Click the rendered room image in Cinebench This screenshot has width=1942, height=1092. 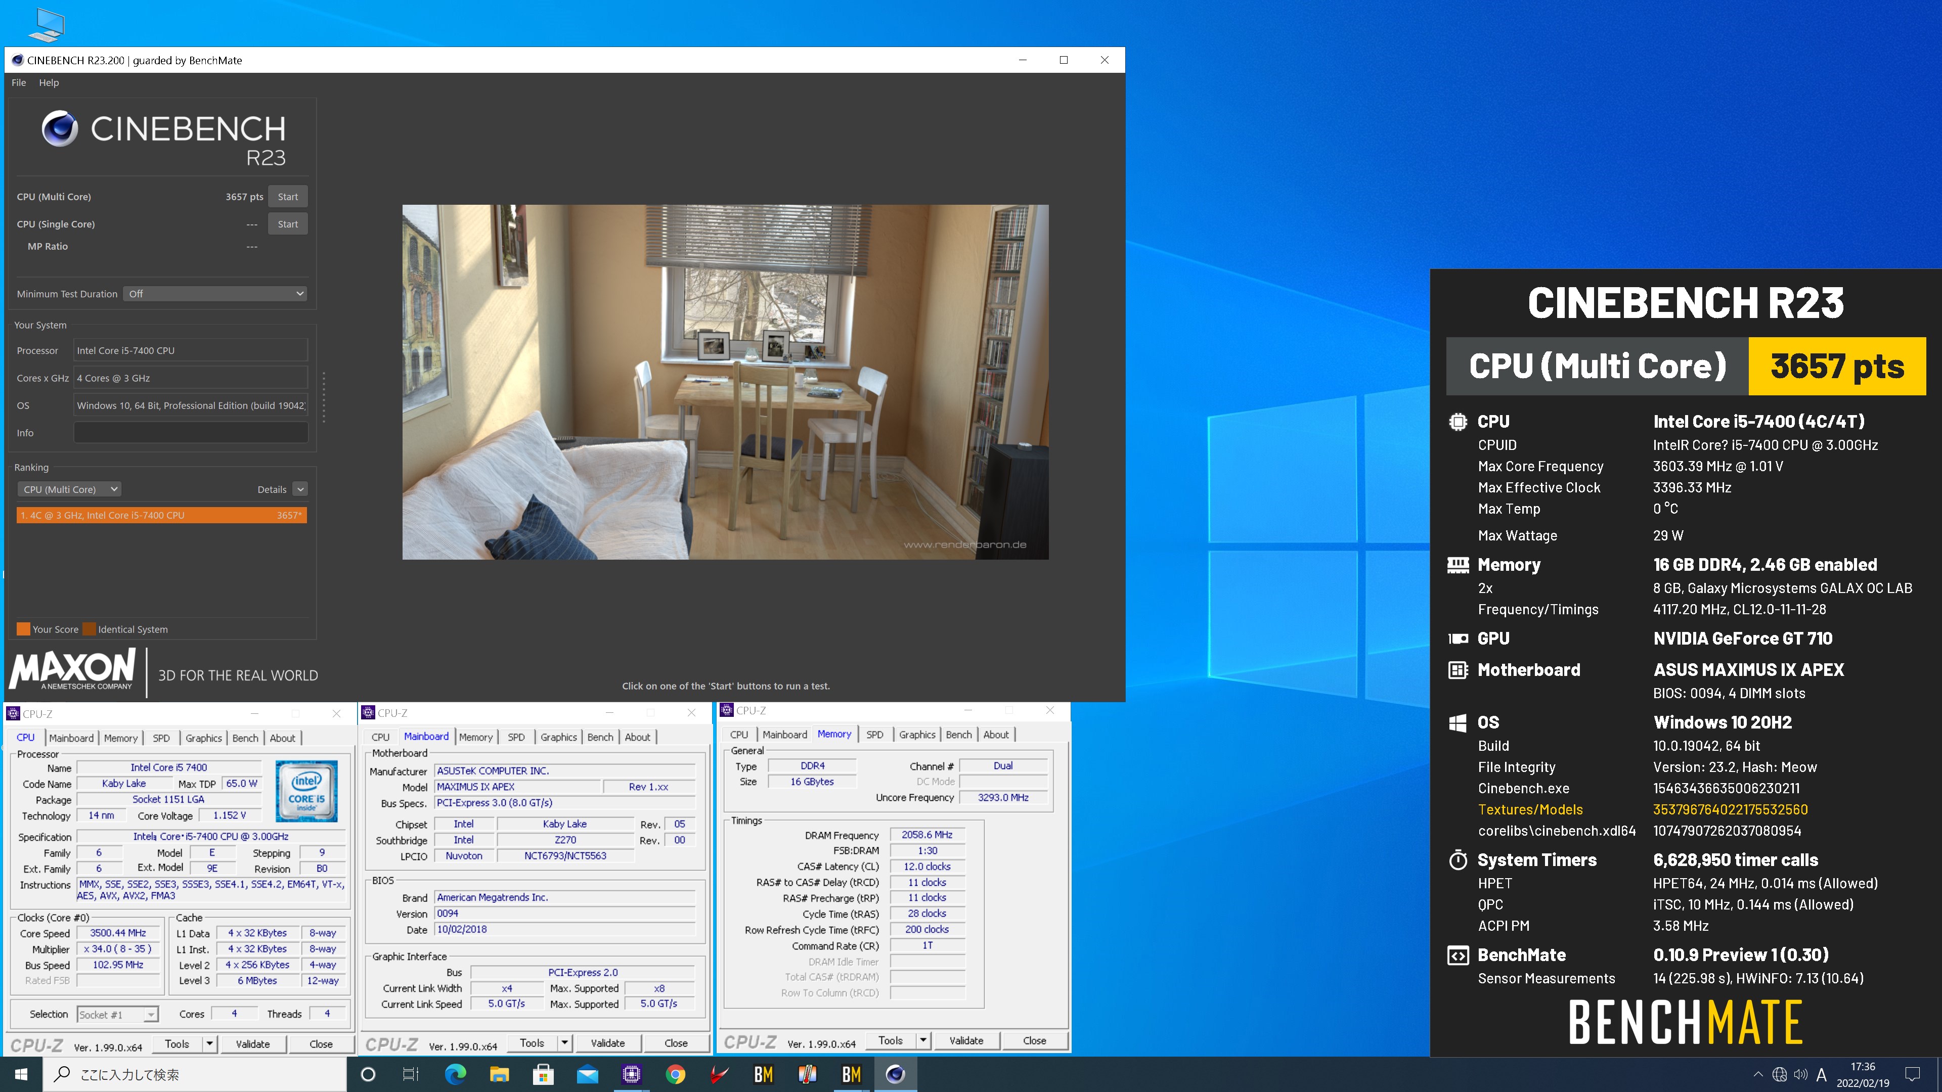click(x=725, y=382)
